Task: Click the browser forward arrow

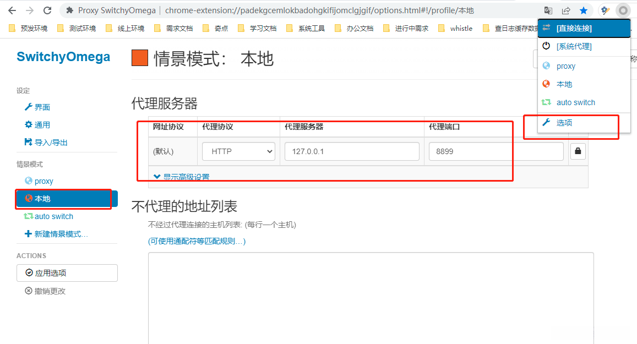Action: pyautogui.click(x=30, y=10)
